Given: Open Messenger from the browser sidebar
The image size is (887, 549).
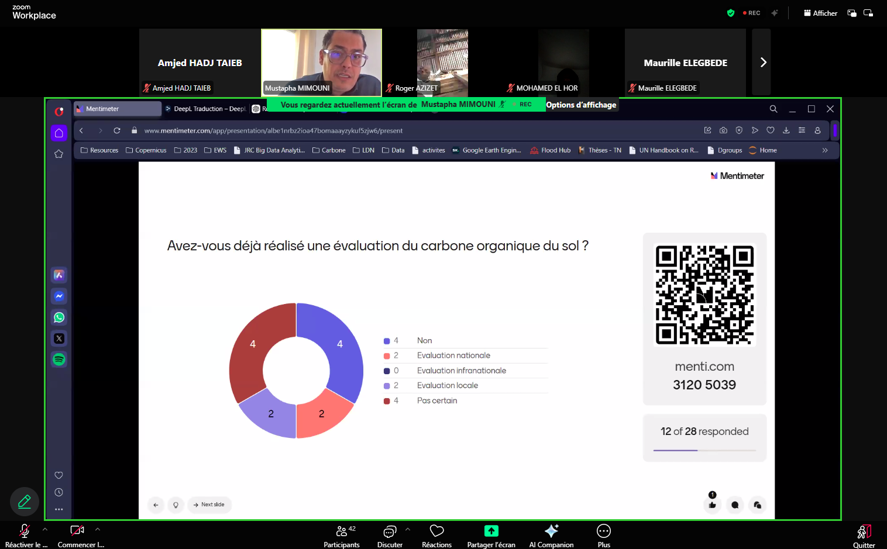Looking at the screenshot, I should click(x=59, y=296).
